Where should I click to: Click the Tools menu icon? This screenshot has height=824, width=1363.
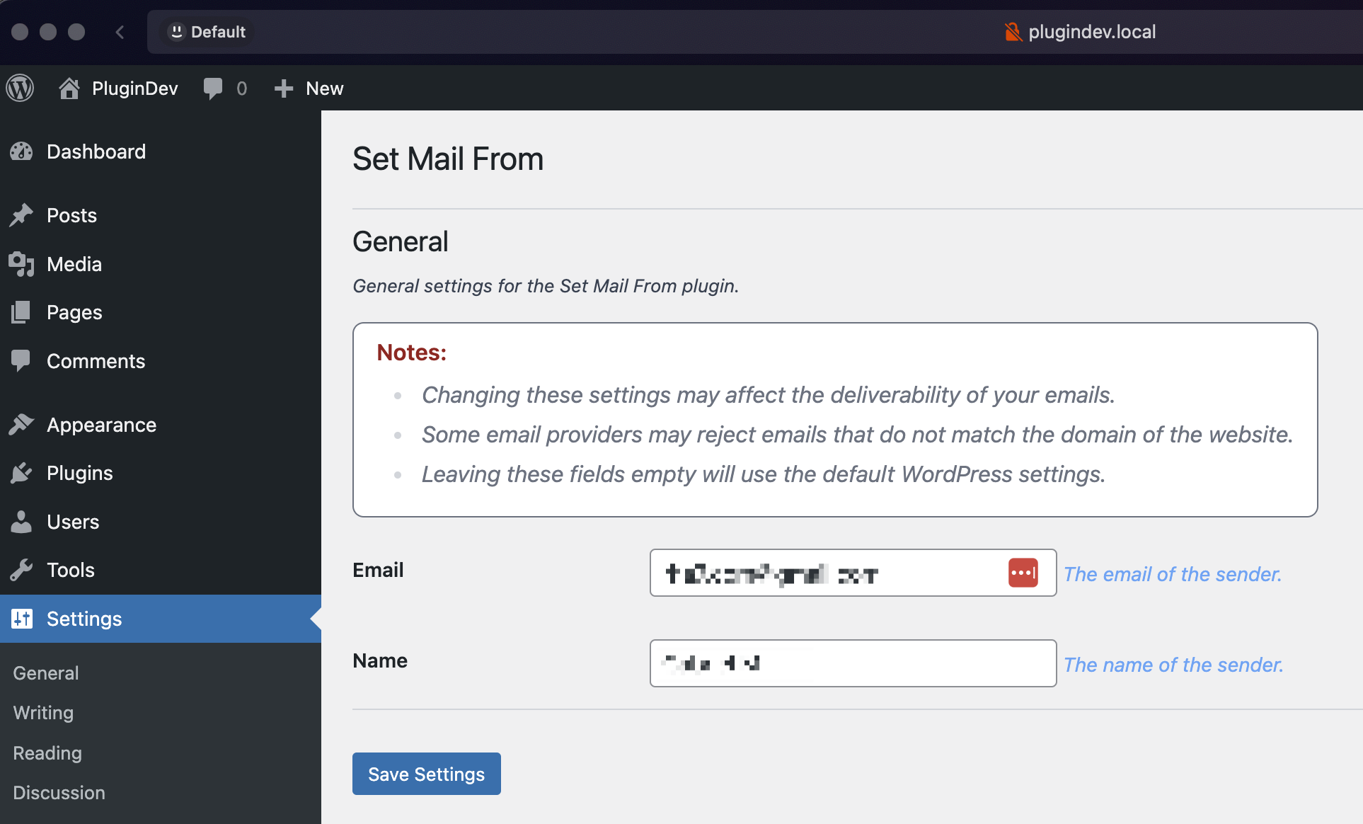click(21, 570)
